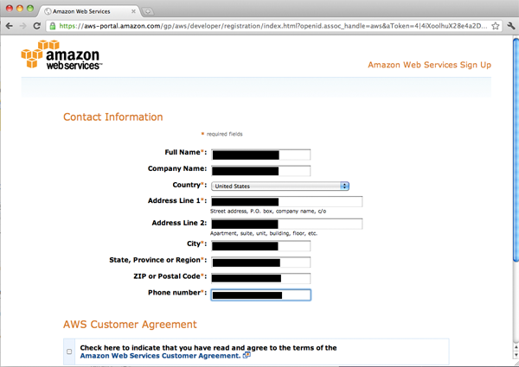Focus the ZIP or Postal Code field
519x367 pixels.
261,278
